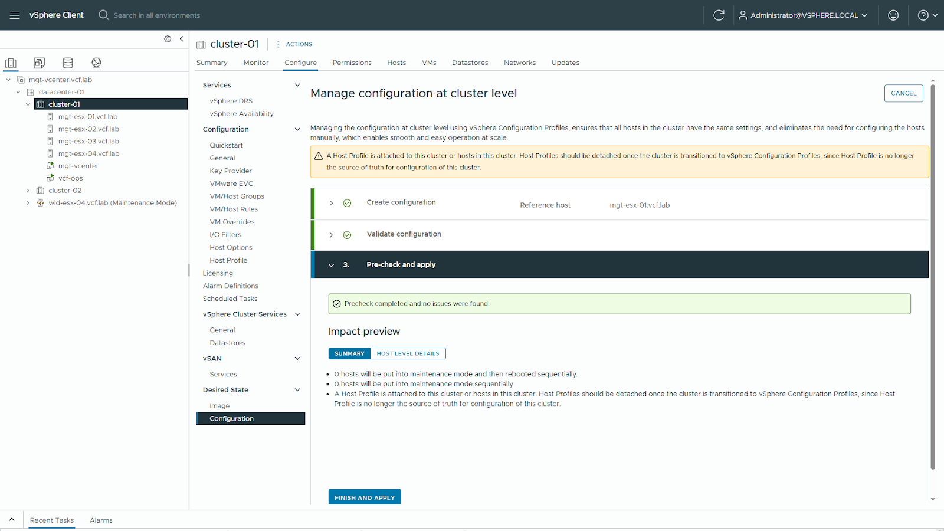
Task: Collapse the left navigation panel
Action: pyautogui.click(x=182, y=39)
